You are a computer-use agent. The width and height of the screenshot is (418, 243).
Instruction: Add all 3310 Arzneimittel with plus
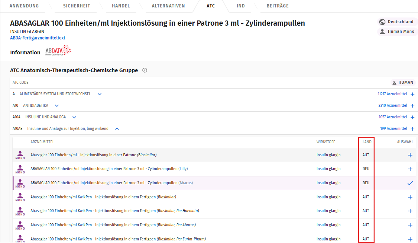[x=412, y=106]
